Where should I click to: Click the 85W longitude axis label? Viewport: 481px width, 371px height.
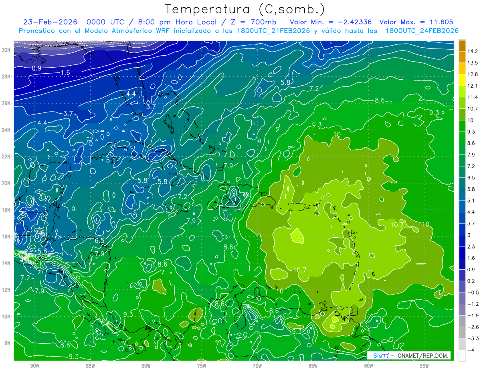pyautogui.click(x=90, y=366)
